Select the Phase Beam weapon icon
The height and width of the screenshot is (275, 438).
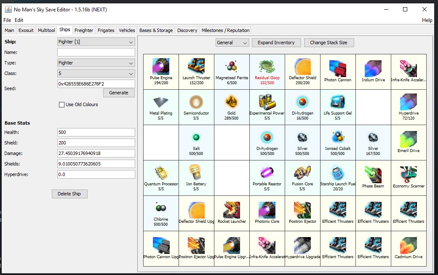coord(373,175)
